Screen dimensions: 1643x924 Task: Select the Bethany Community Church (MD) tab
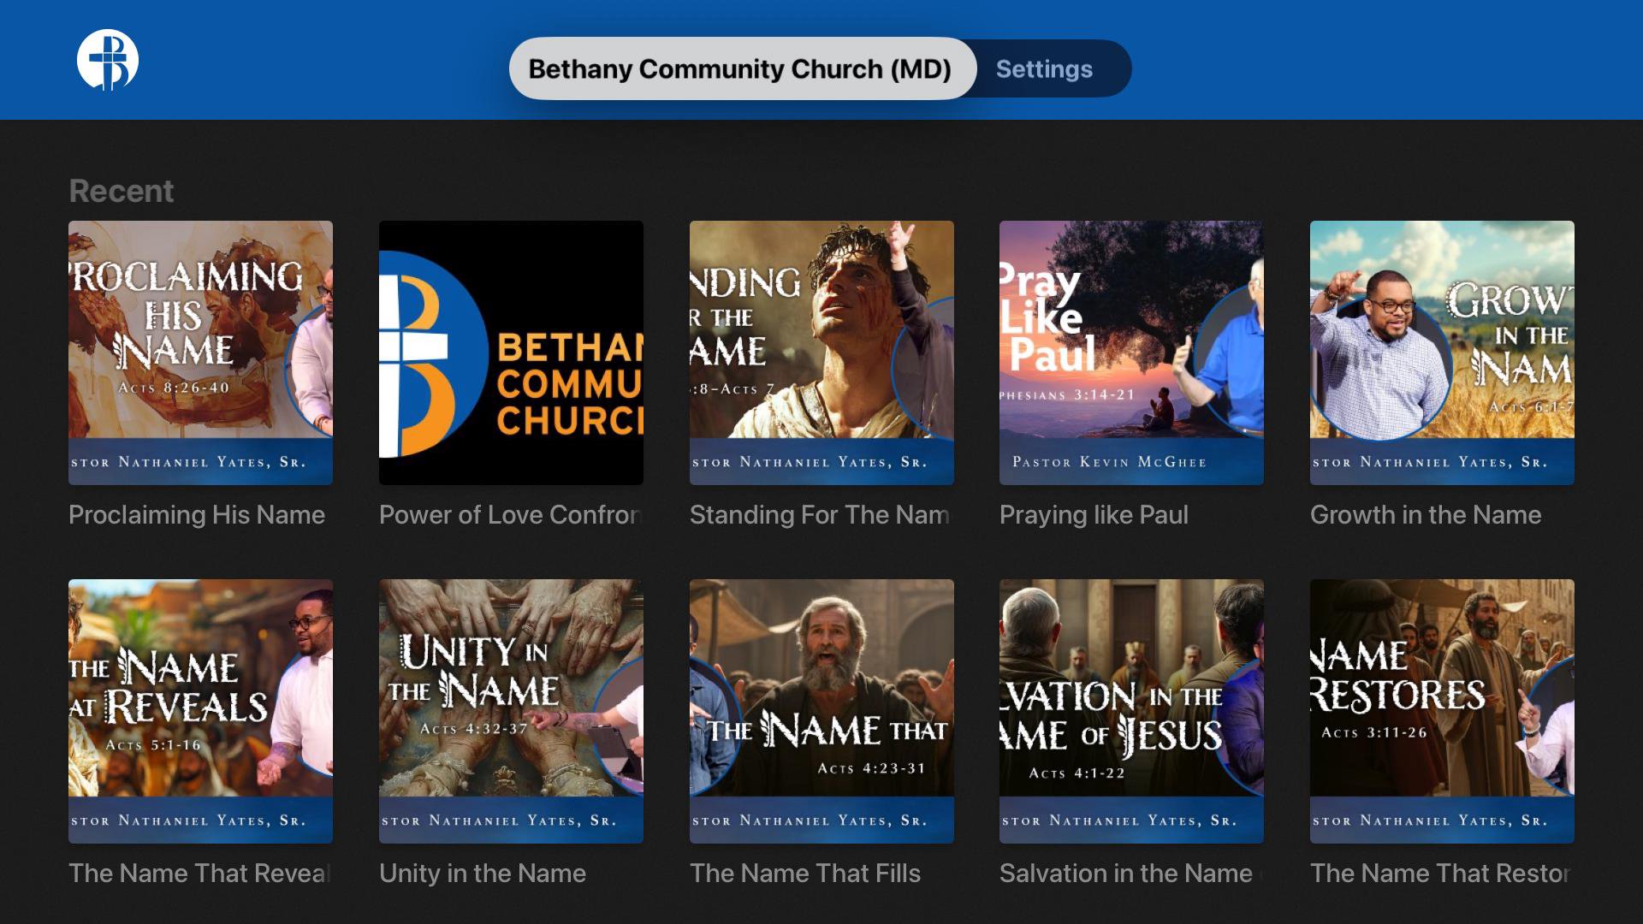(x=742, y=68)
